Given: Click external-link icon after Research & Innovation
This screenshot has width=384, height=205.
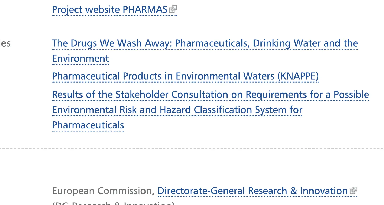Looking at the screenshot, I should tap(353, 191).
